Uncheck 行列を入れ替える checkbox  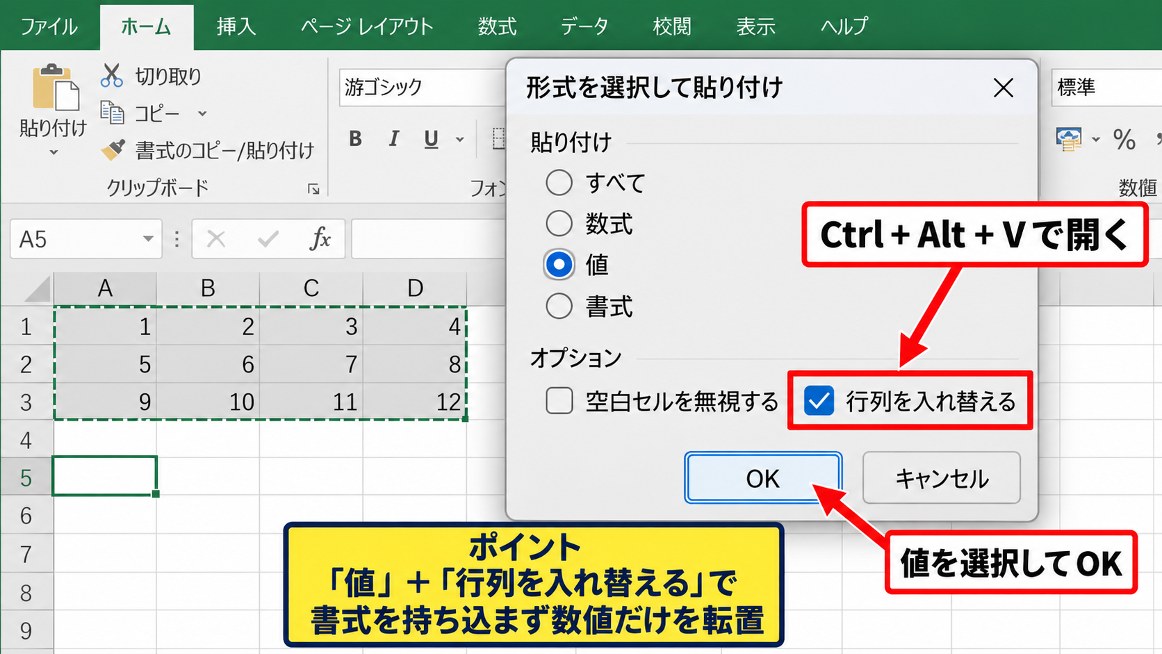click(x=819, y=401)
